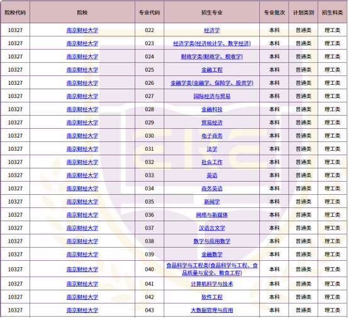Open the 电子商务 major link
Viewport: 348px width, 318px height.
[x=211, y=136]
